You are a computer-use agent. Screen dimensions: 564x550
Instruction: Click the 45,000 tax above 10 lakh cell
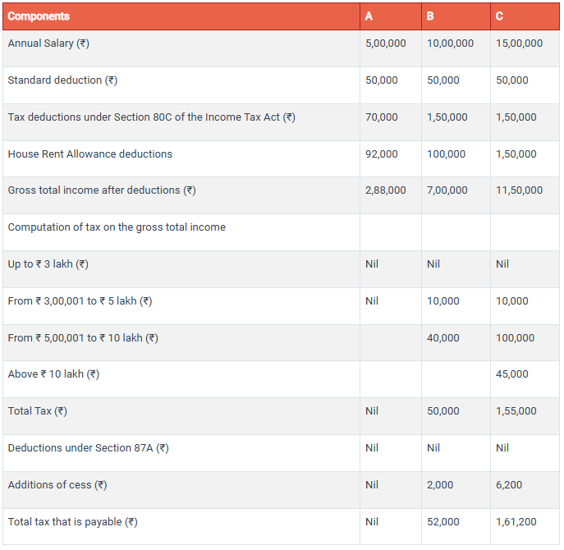coord(512,374)
